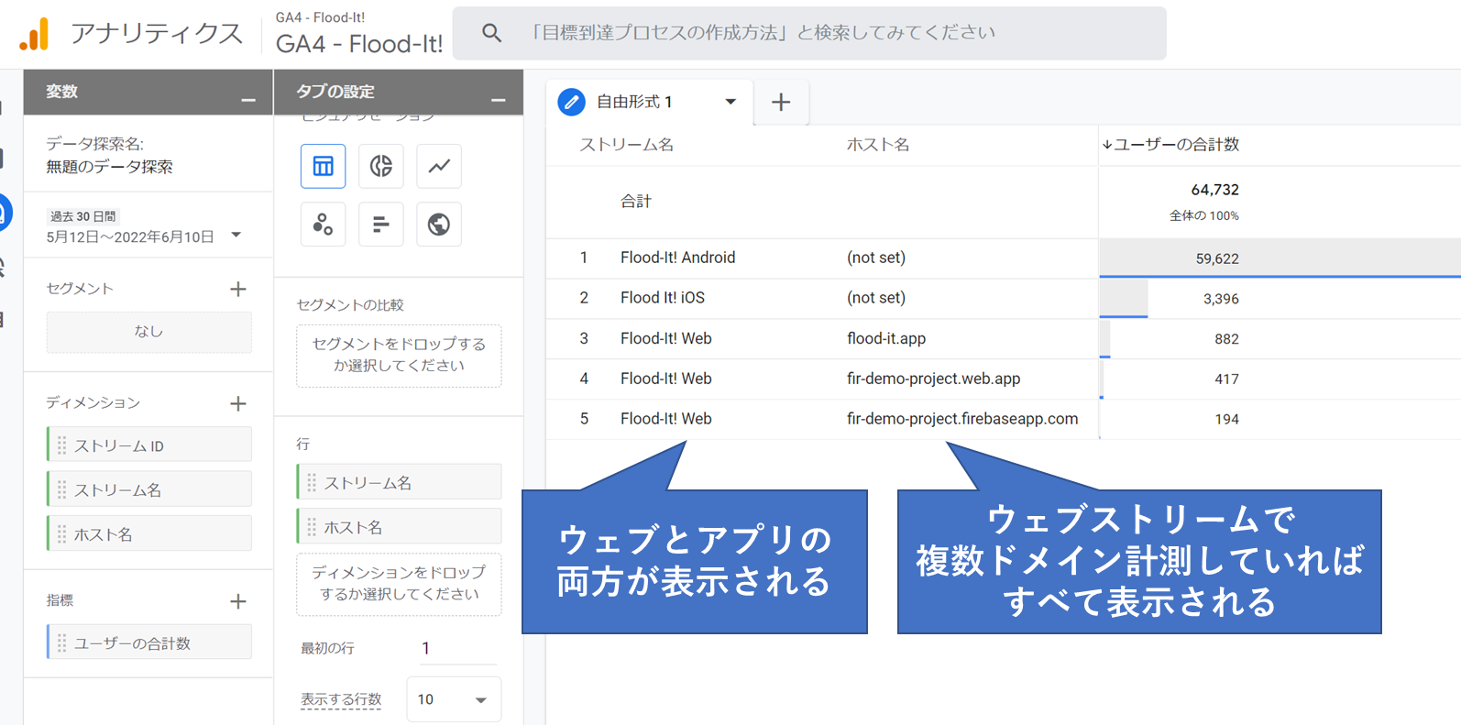This screenshot has width=1461, height=725.
Task: Open the 自由形式 1 tab dropdown arrow
Action: point(730,102)
